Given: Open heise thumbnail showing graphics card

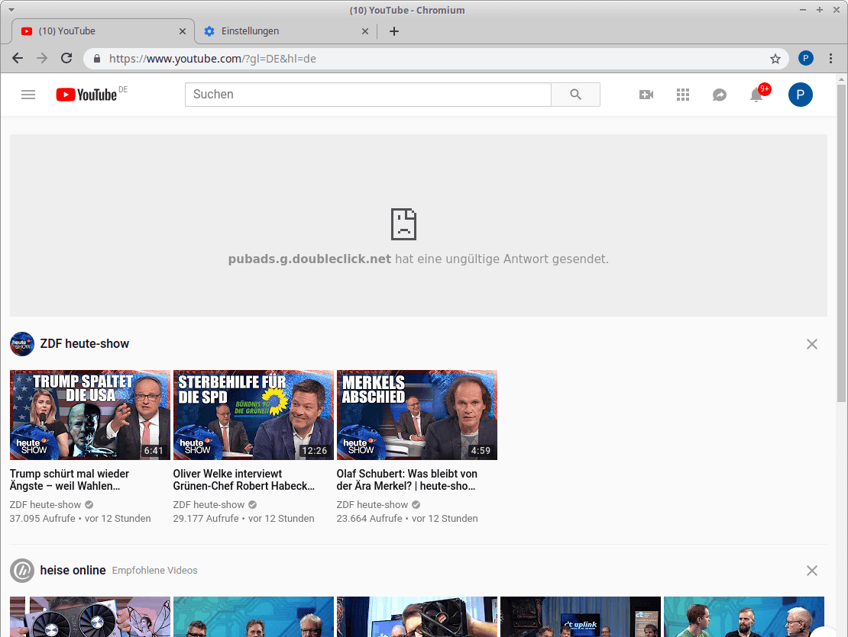Looking at the screenshot, I should (x=90, y=616).
